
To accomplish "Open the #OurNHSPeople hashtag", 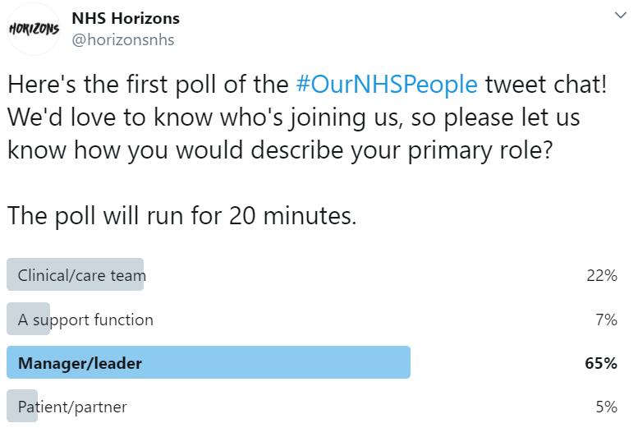I will click(387, 85).
